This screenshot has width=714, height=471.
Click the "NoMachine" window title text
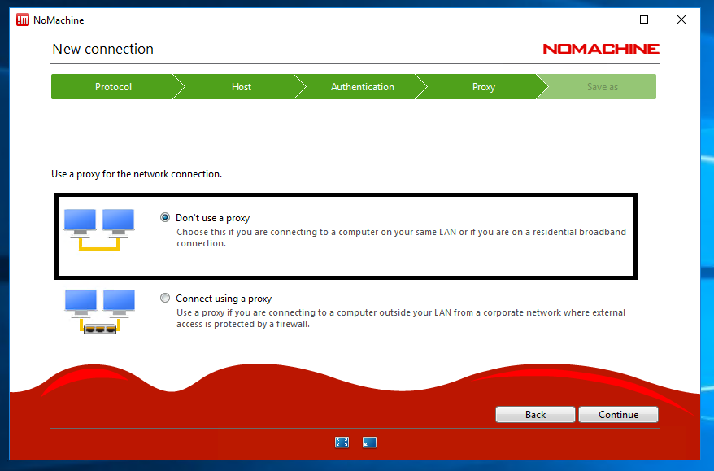pyautogui.click(x=59, y=20)
